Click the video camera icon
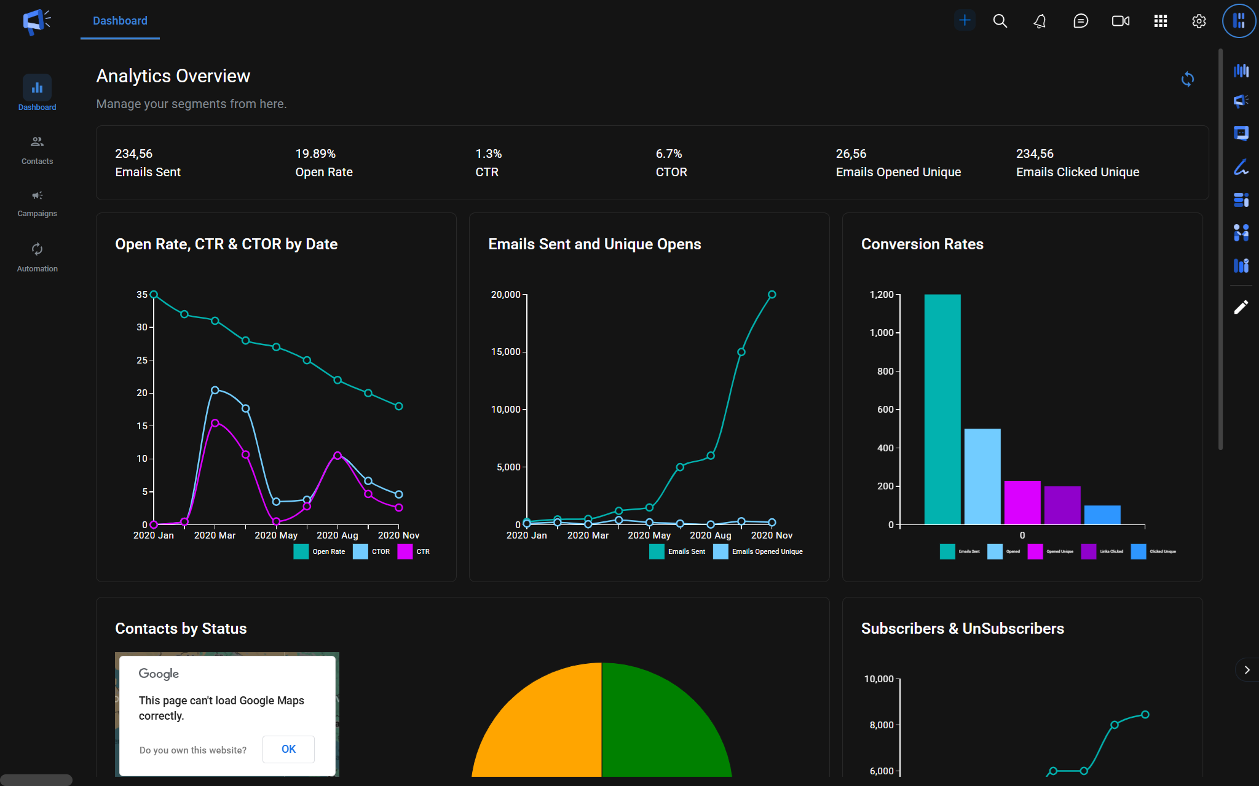This screenshot has height=786, width=1259. pos(1120,21)
